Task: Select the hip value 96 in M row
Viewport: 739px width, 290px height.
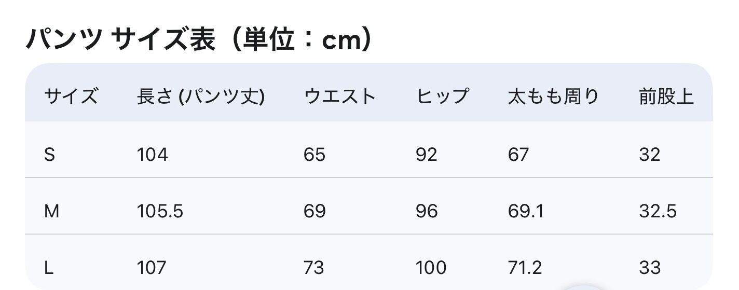Action: (x=427, y=211)
